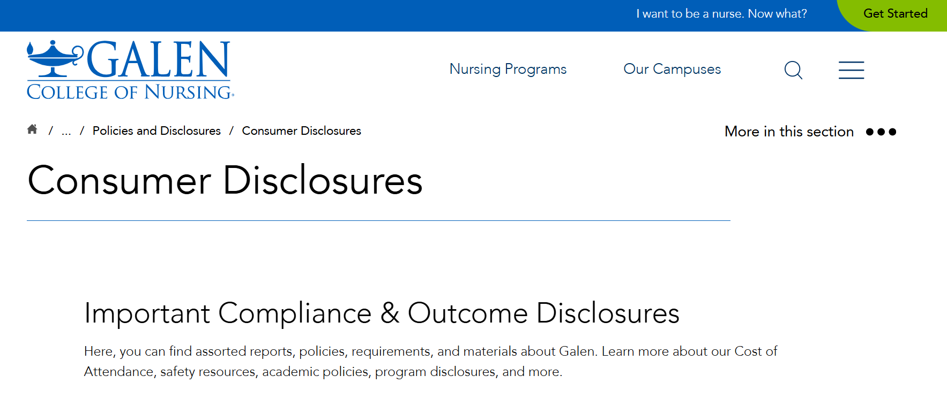The image size is (947, 414).
Task: Click the College of Nursing logo text
Action: pyautogui.click(x=130, y=93)
